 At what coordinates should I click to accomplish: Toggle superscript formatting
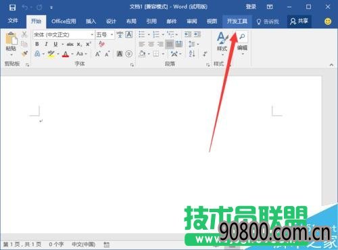[89, 44]
